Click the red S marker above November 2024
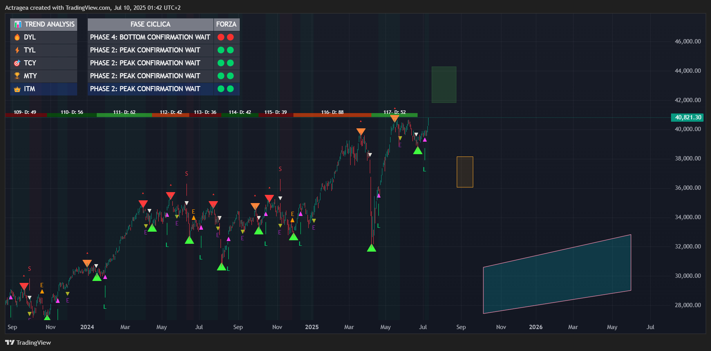 280,169
